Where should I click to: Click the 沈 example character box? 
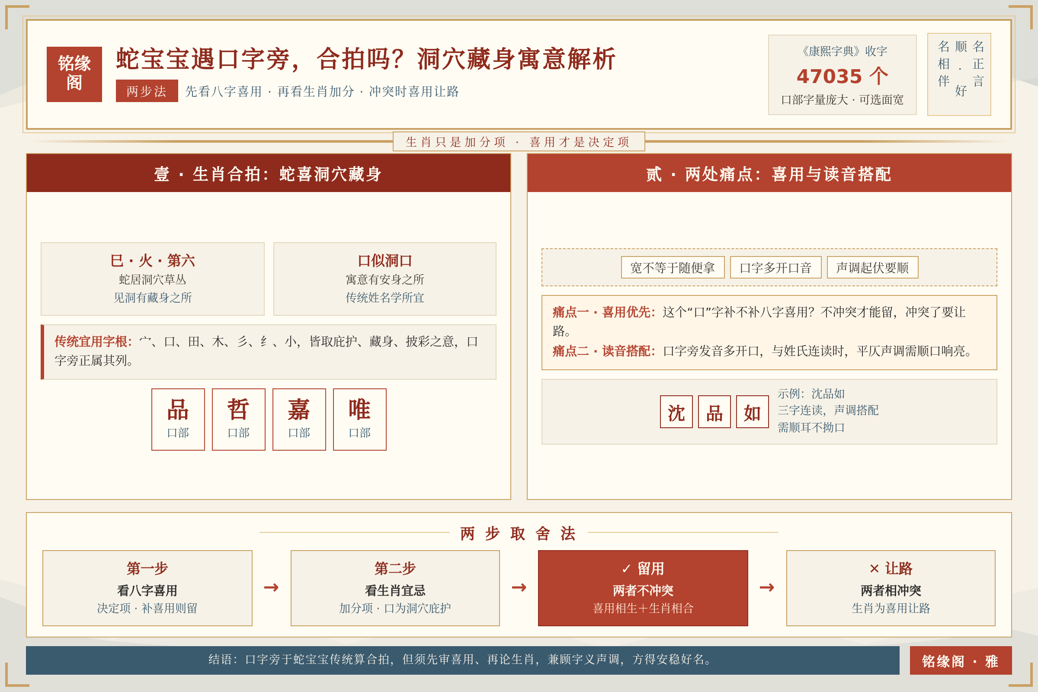point(676,412)
